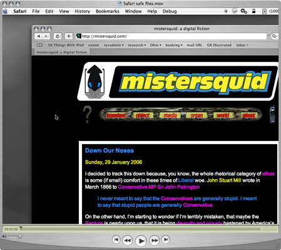Expand the research bookmarks folder
281x250 pixels.
click(x=137, y=45)
